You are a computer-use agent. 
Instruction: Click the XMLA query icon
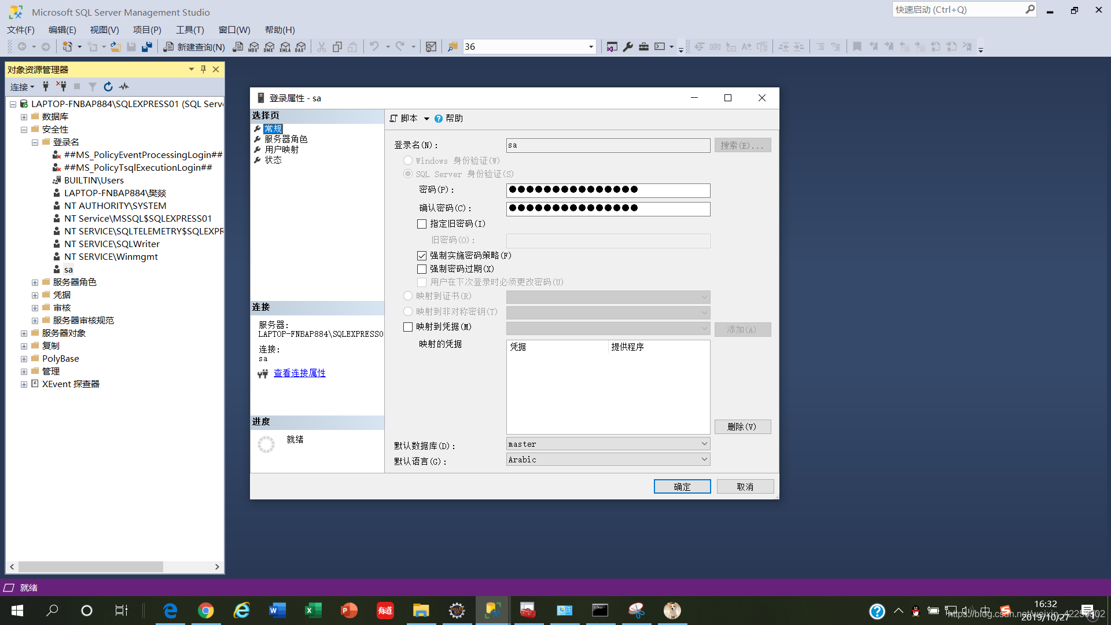(285, 47)
